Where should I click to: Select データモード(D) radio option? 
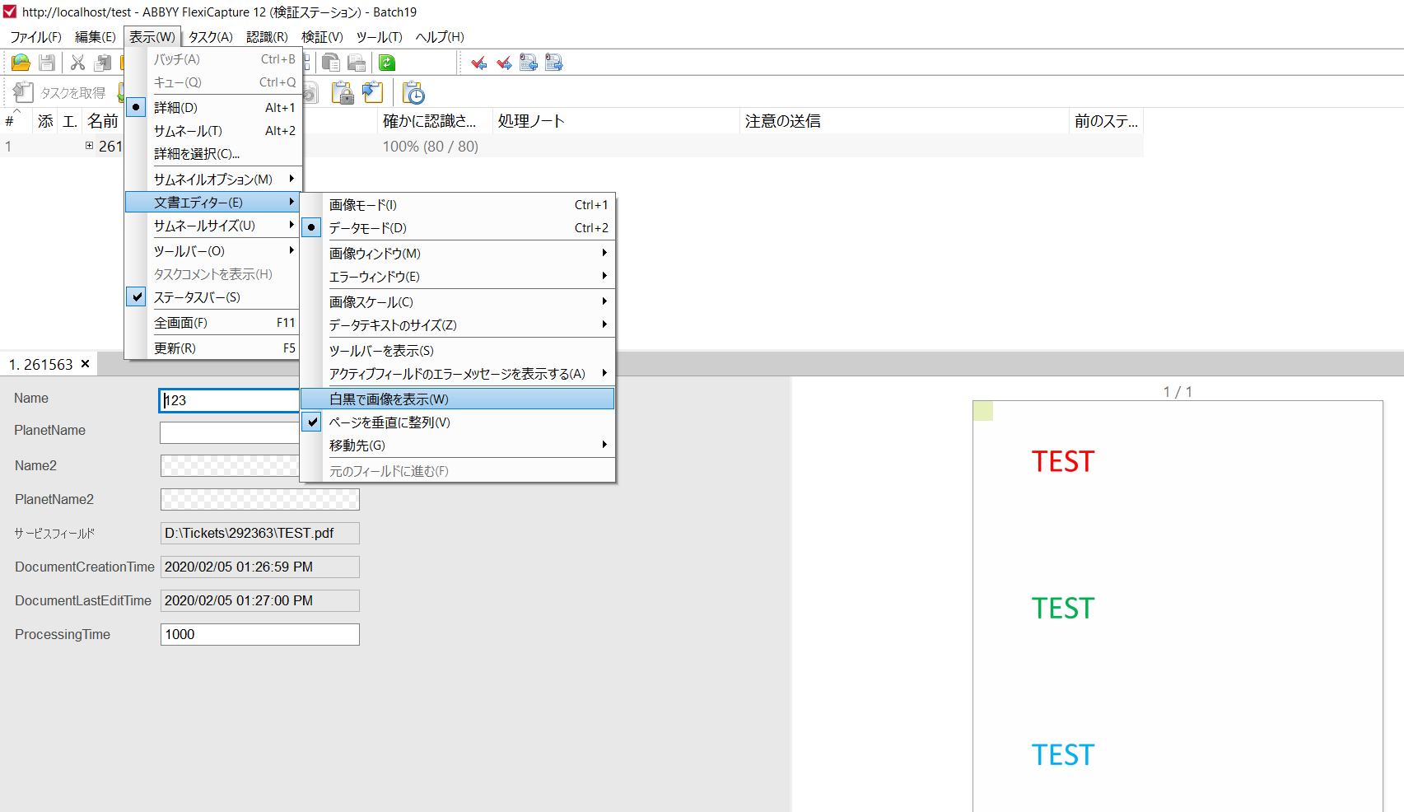tap(458, 227)
